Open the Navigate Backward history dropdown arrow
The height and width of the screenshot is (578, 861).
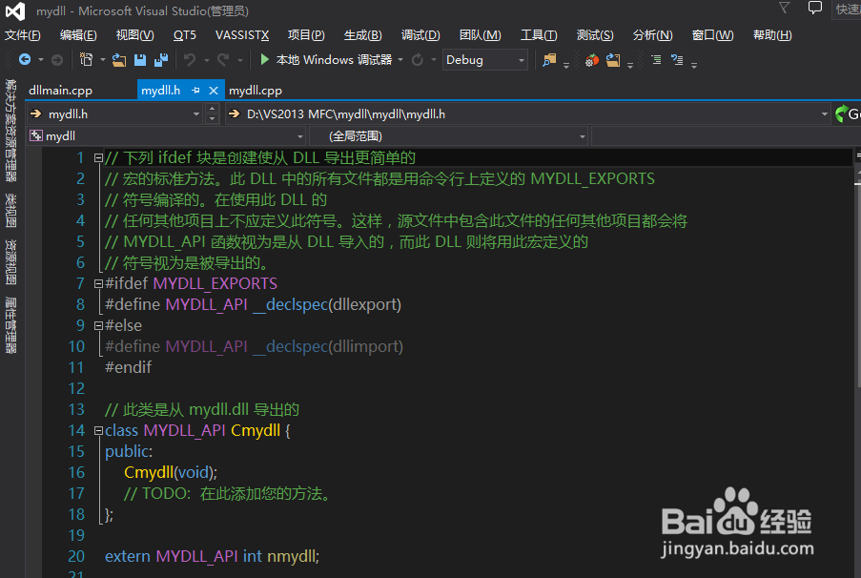pos(41,60)
